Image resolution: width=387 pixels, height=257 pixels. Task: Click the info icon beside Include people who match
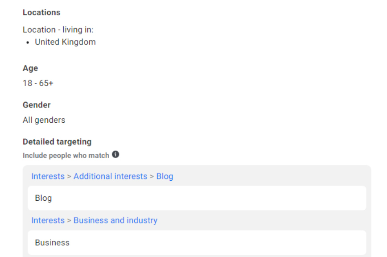pos(116,155)
